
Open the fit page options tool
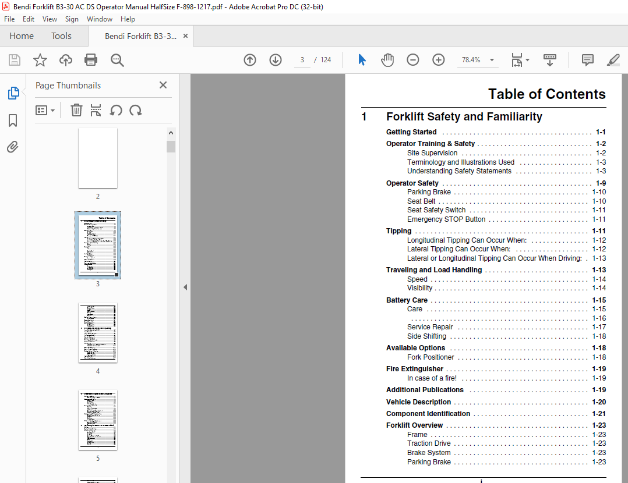point(517,60)
